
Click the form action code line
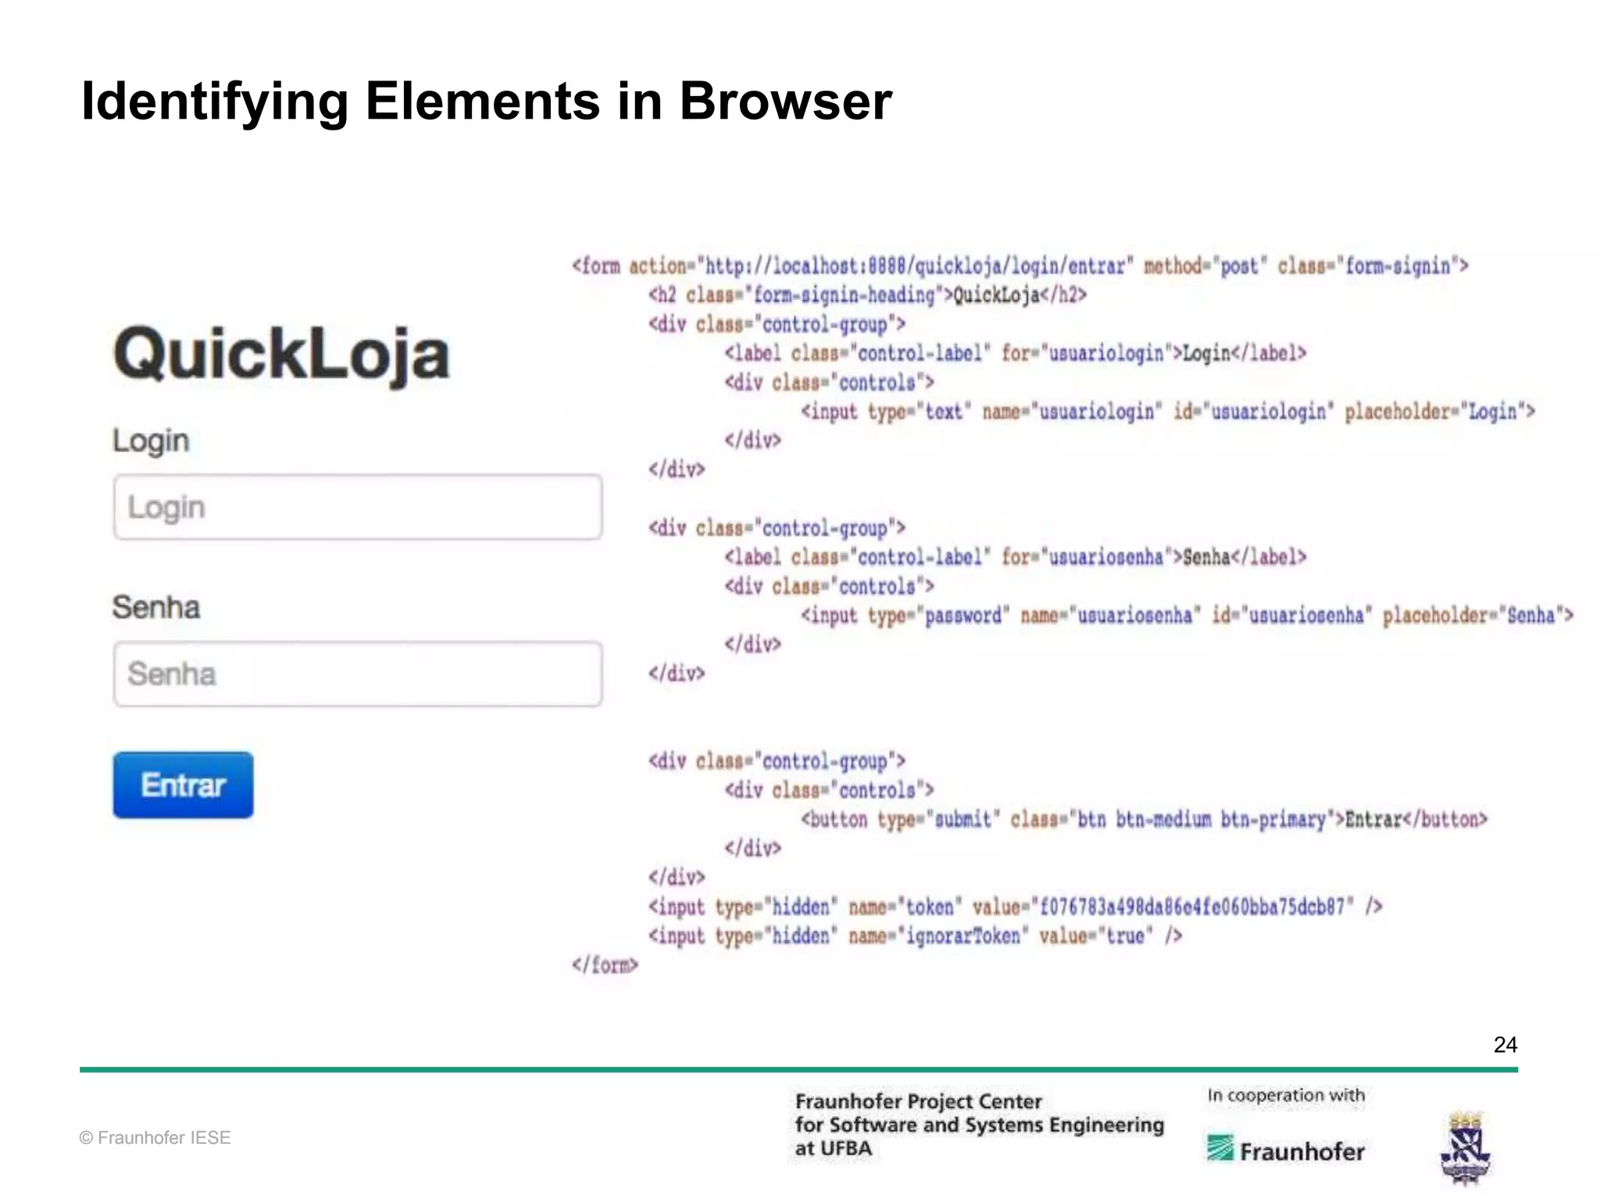(x=1020, y=266)
